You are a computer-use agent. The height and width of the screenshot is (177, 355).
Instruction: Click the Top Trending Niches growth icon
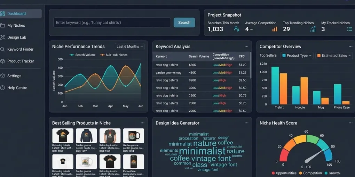(x=313, y=29)
